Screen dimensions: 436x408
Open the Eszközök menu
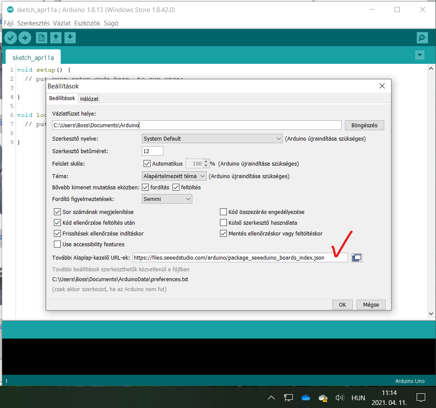(x=87, y=23)
